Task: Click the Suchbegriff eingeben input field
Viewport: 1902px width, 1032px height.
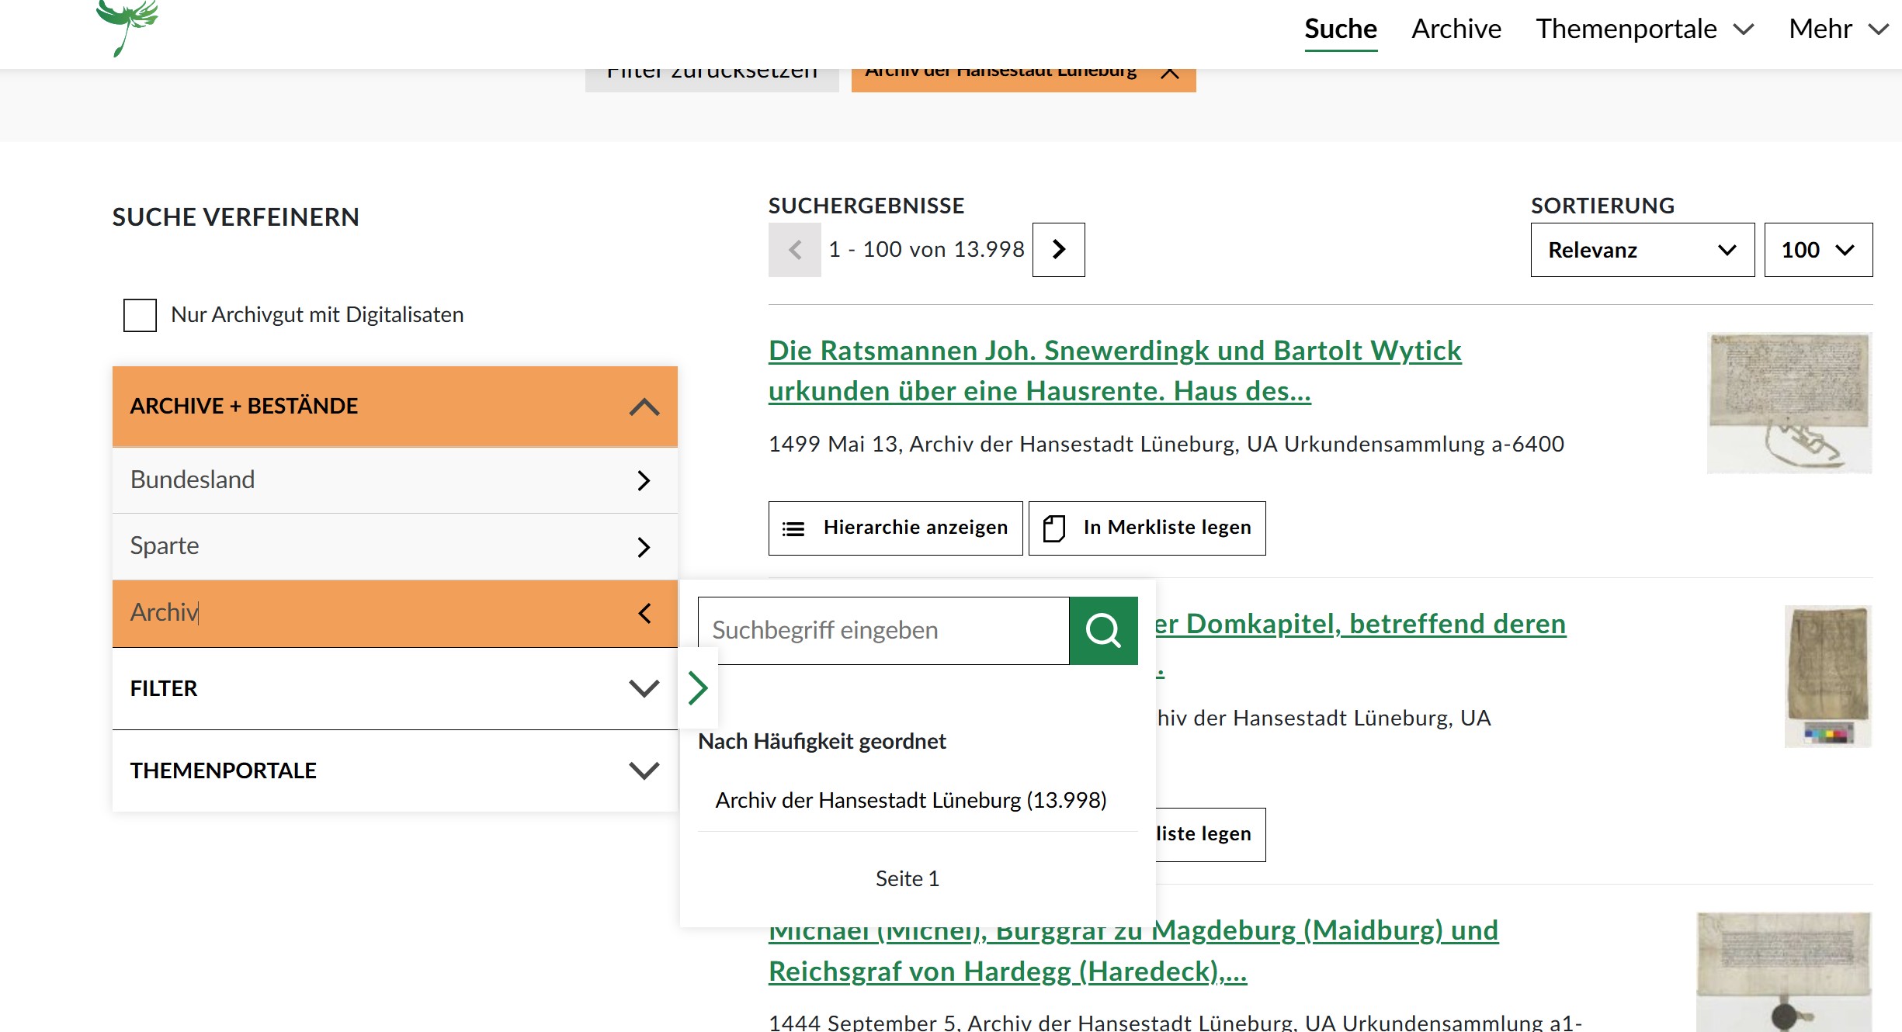Action: 883,630
